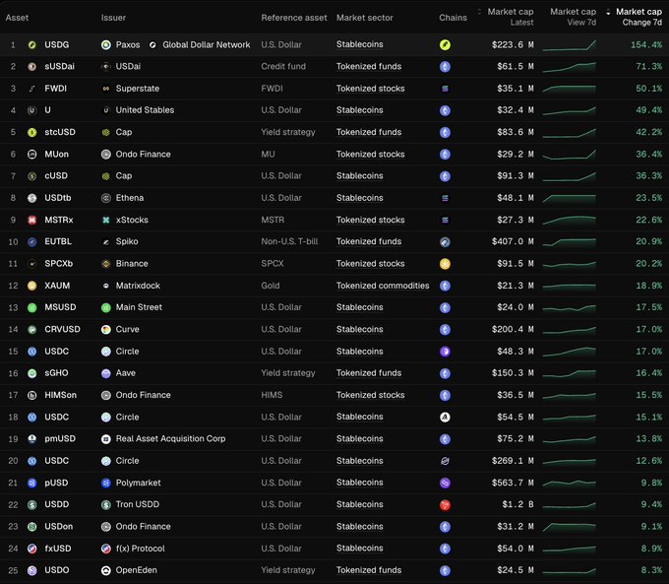Click the sUSDai token icon
Image resolution: width=669 pixels, height=584 pixels.
32,67
